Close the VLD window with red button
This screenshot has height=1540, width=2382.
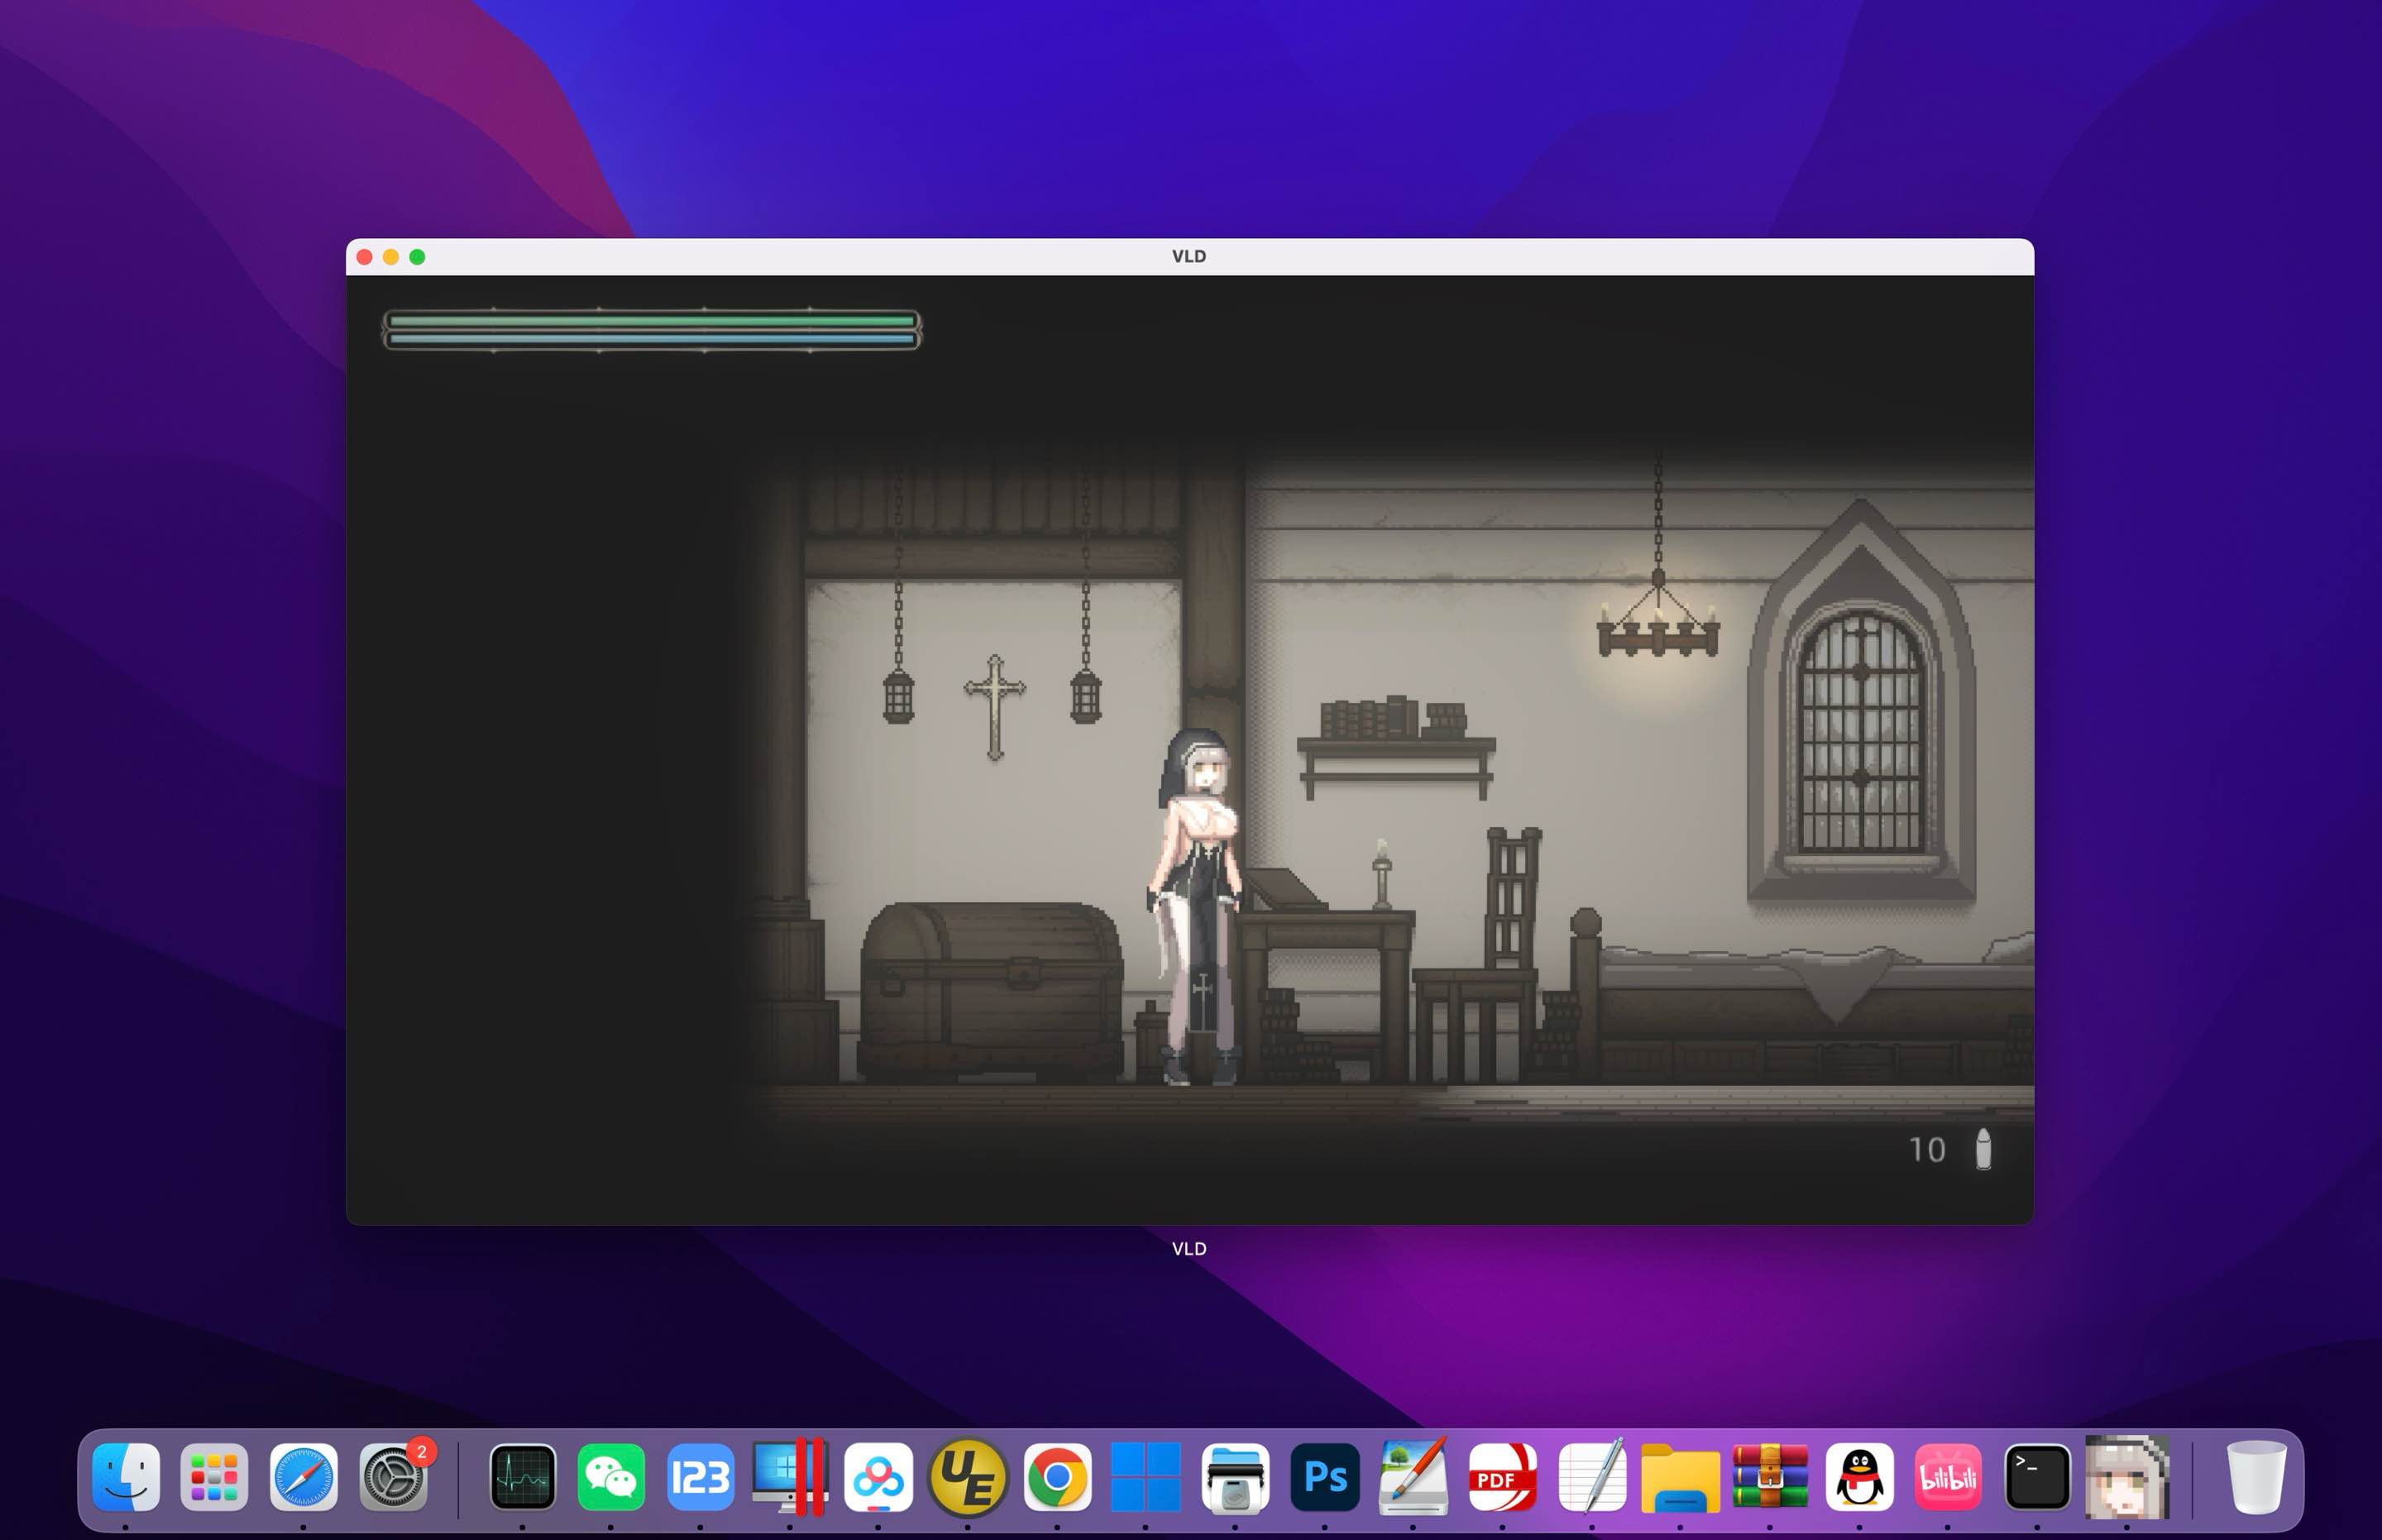tap(365, 257)
